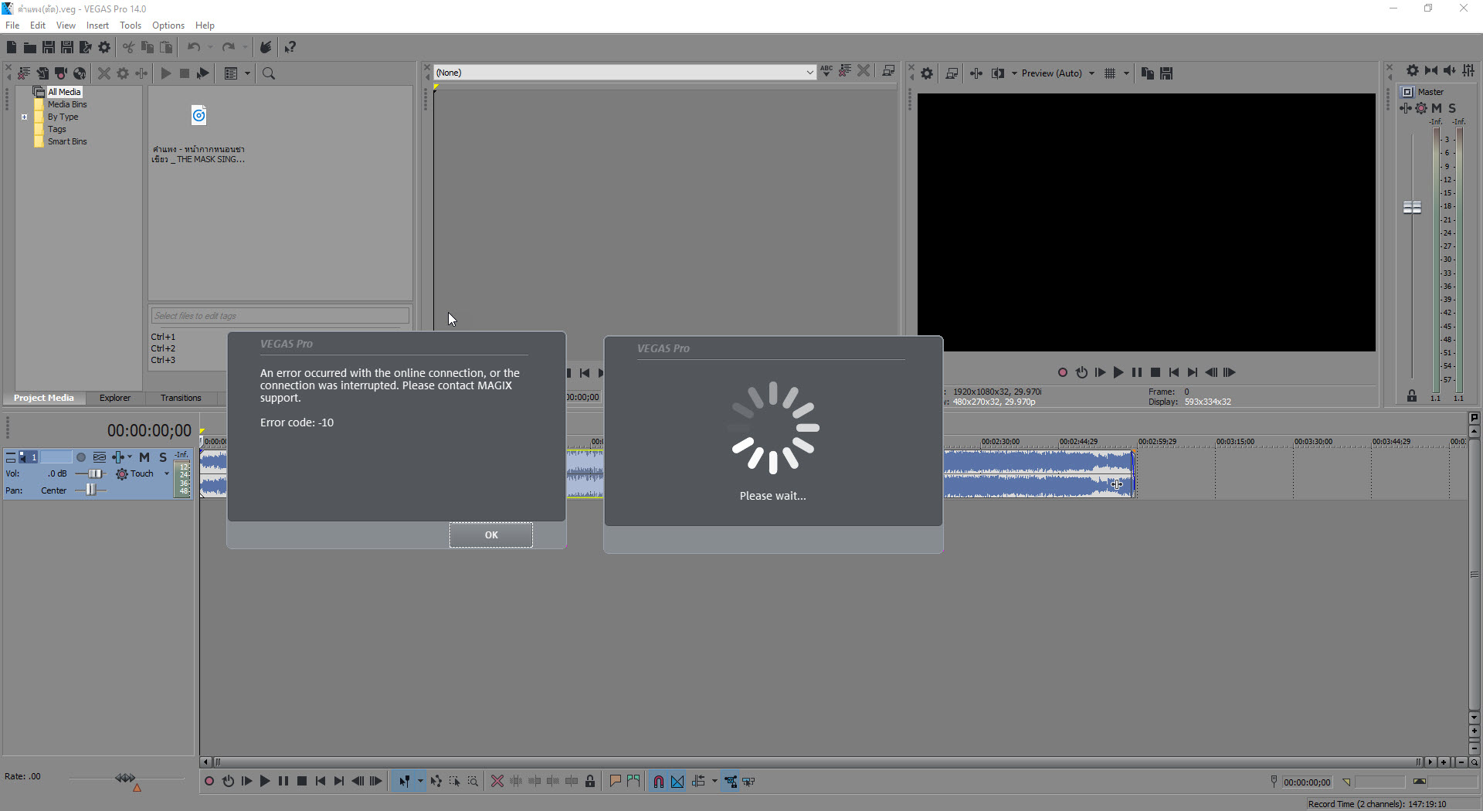Mute audio track 1 with M button
1483x811 pixels.
click(144, 457)
